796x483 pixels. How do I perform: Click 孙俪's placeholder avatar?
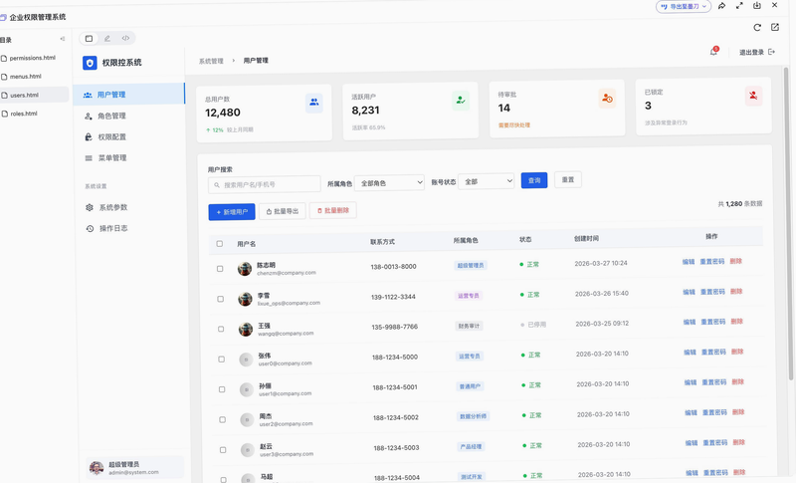pos(247,389)
